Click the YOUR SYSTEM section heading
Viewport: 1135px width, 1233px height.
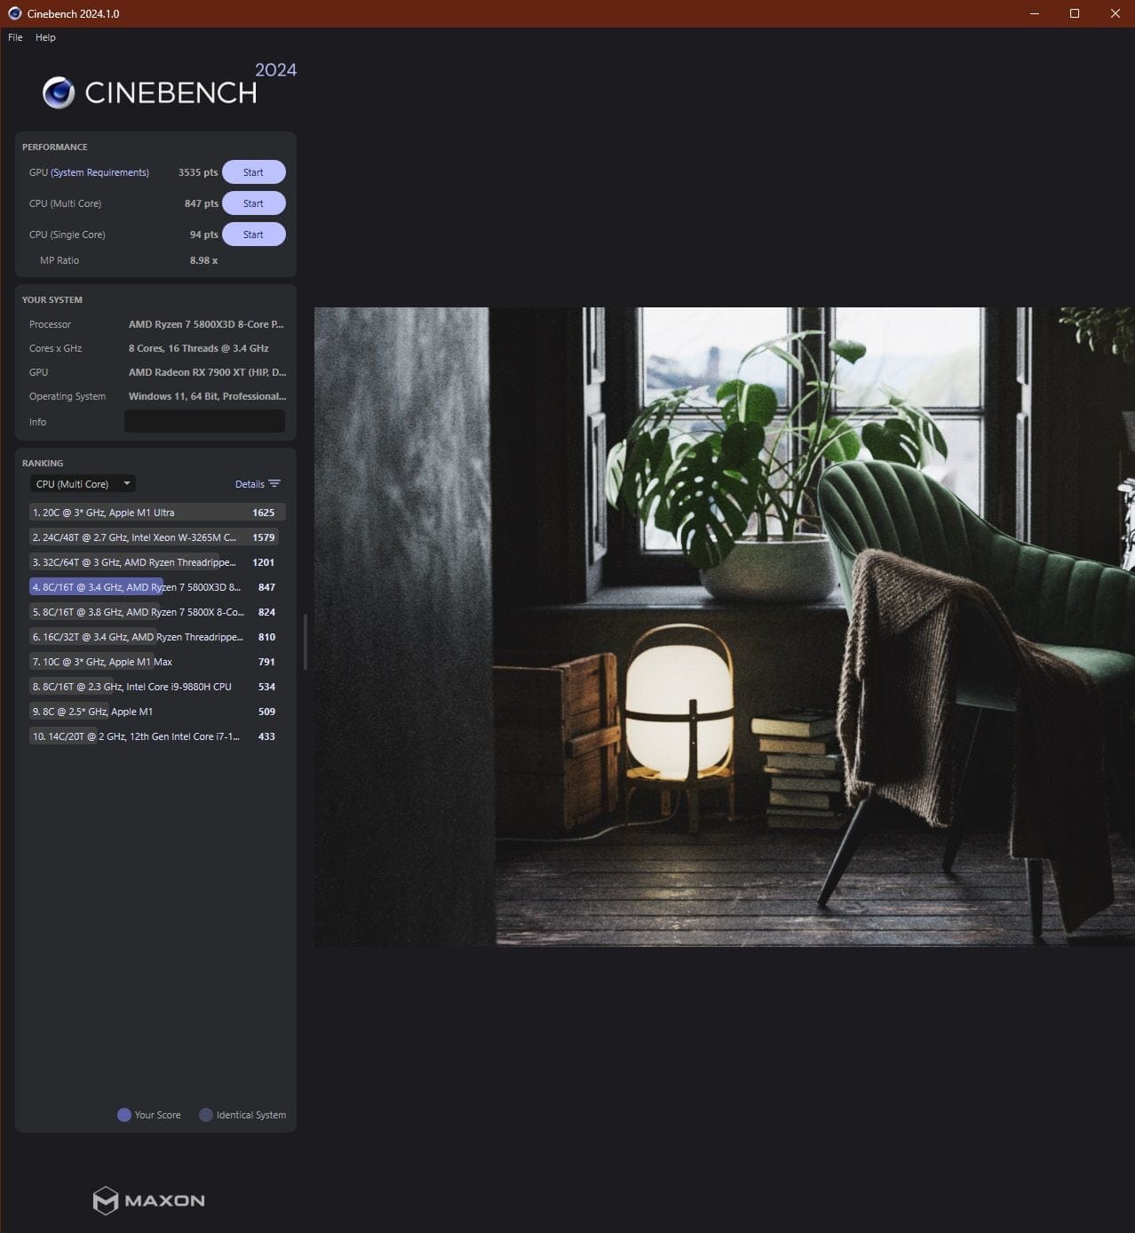[x=52, y=299]
